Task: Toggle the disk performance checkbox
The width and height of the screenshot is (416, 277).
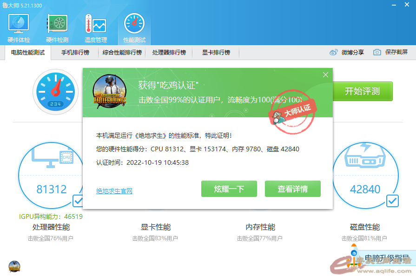Action: 392,201
